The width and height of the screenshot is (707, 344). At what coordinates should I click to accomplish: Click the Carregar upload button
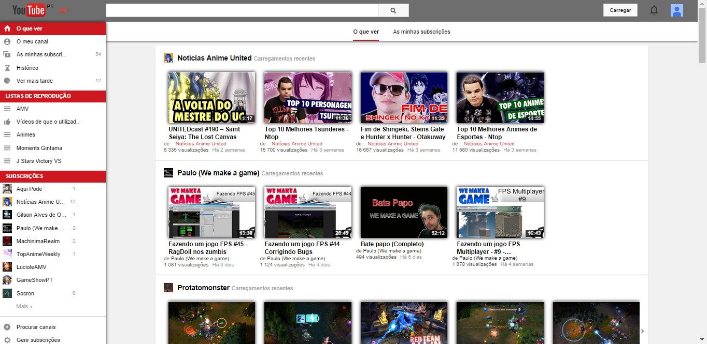[620, 10]
